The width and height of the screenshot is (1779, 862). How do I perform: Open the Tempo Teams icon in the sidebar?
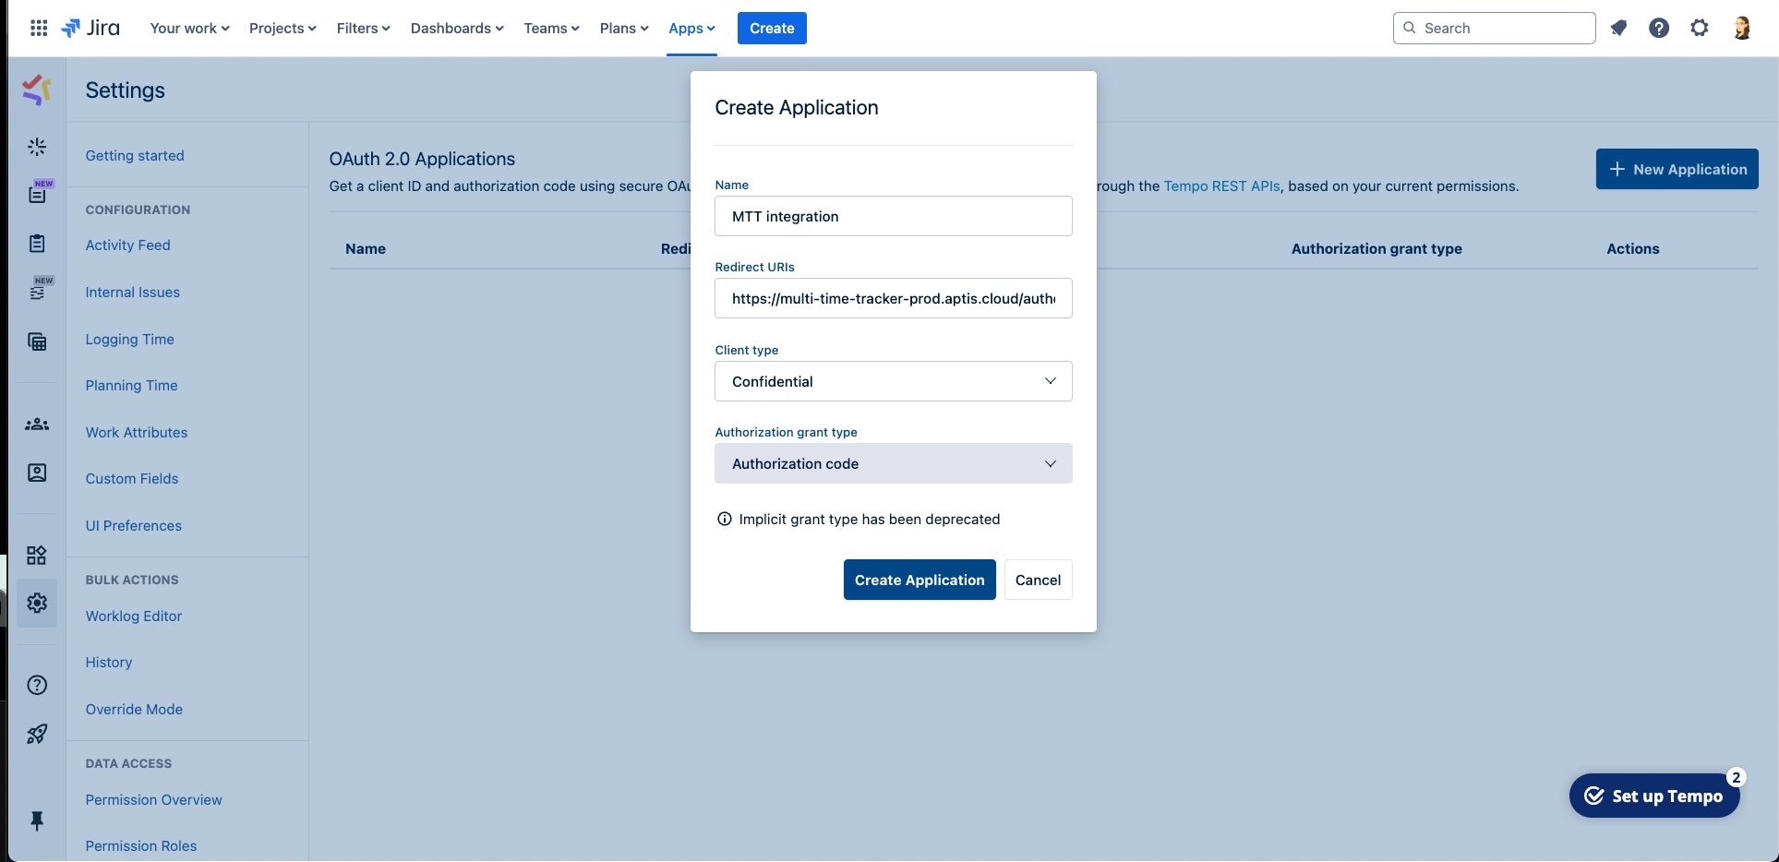point(37,425)
